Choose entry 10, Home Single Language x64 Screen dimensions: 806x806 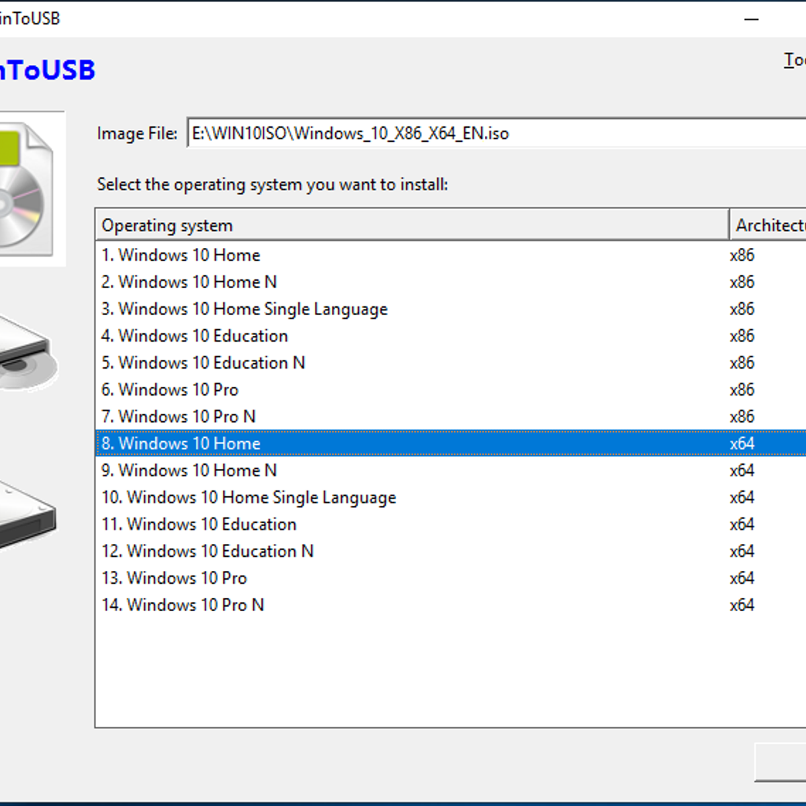249,498
